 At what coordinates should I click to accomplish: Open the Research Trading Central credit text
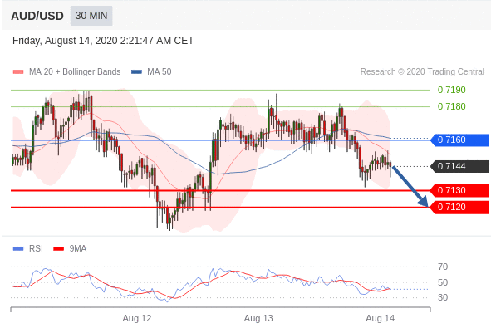coord(422,71)
